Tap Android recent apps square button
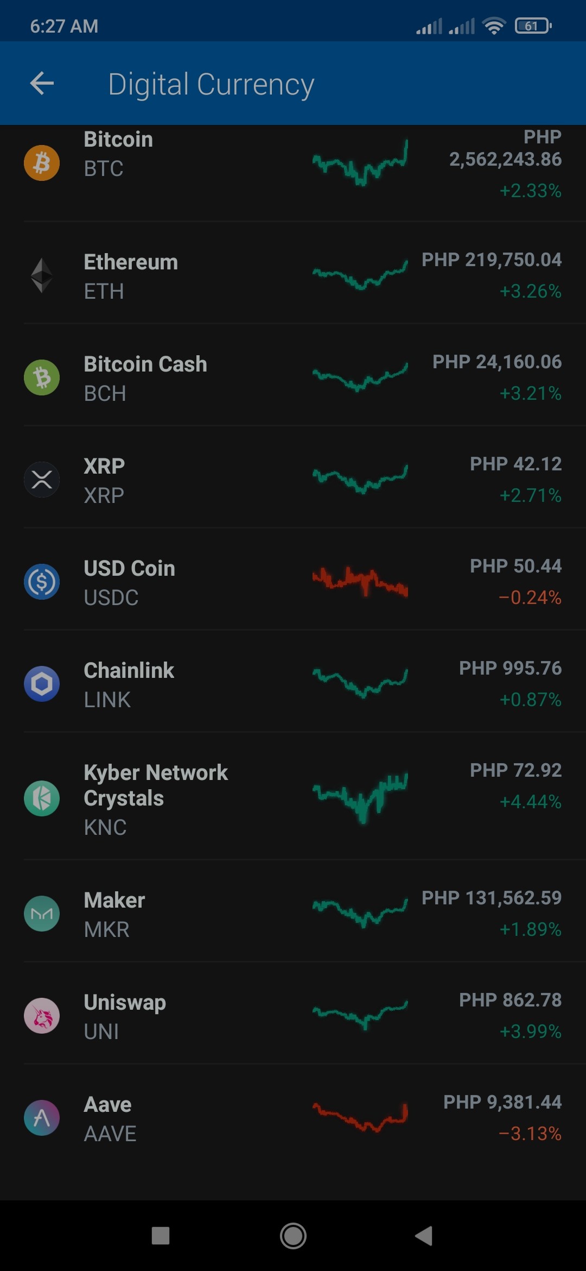586x1271 pixels. (x=161, y=1236)
